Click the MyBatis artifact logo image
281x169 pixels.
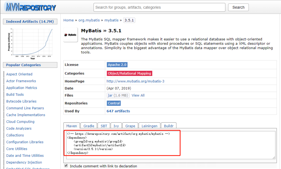pos(70,35)
